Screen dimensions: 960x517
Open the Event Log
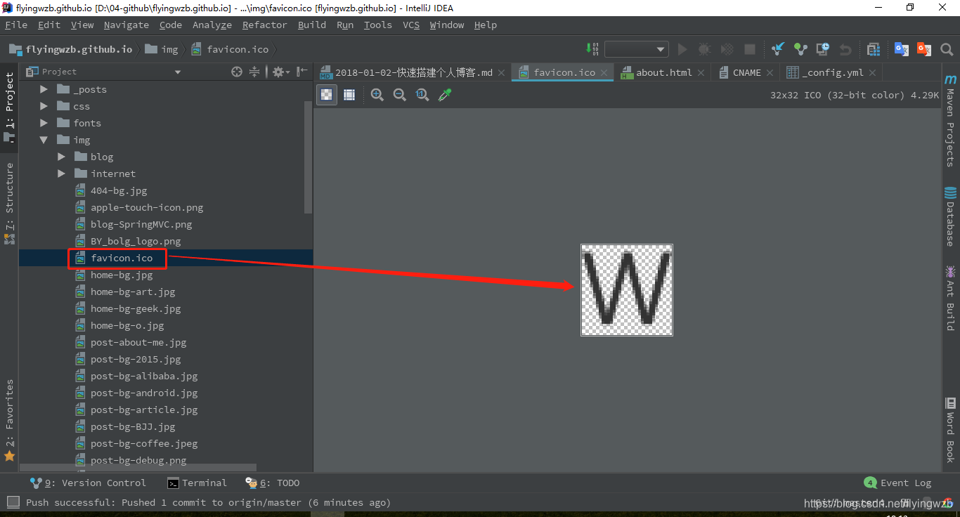[x=898, y=483]
